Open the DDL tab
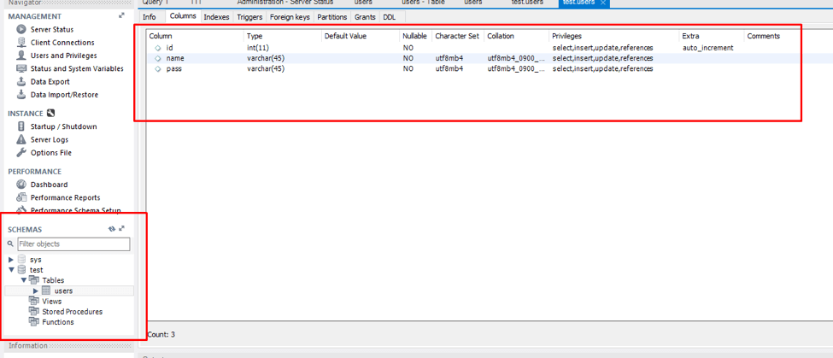Viewport: 833px width, 358px height. [x=390, y=17]
